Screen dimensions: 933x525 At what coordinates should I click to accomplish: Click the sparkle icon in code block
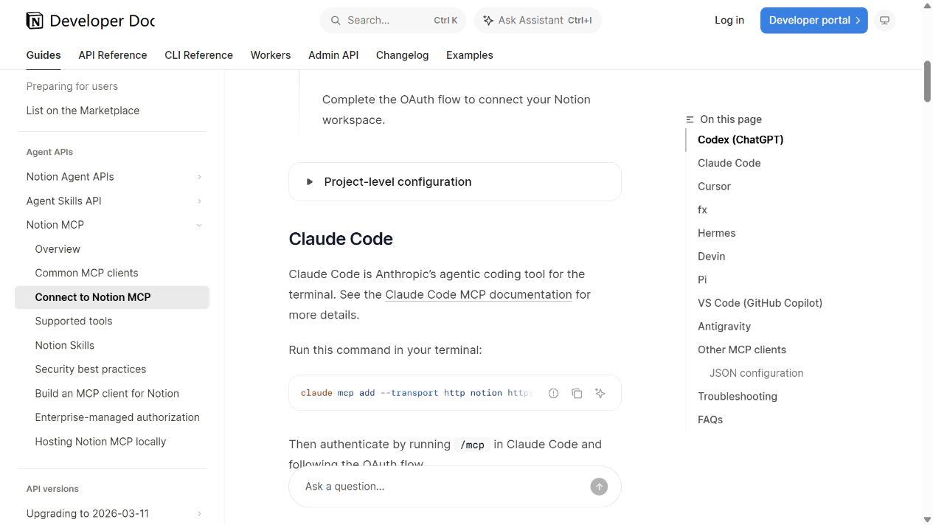tap(600, 393)
